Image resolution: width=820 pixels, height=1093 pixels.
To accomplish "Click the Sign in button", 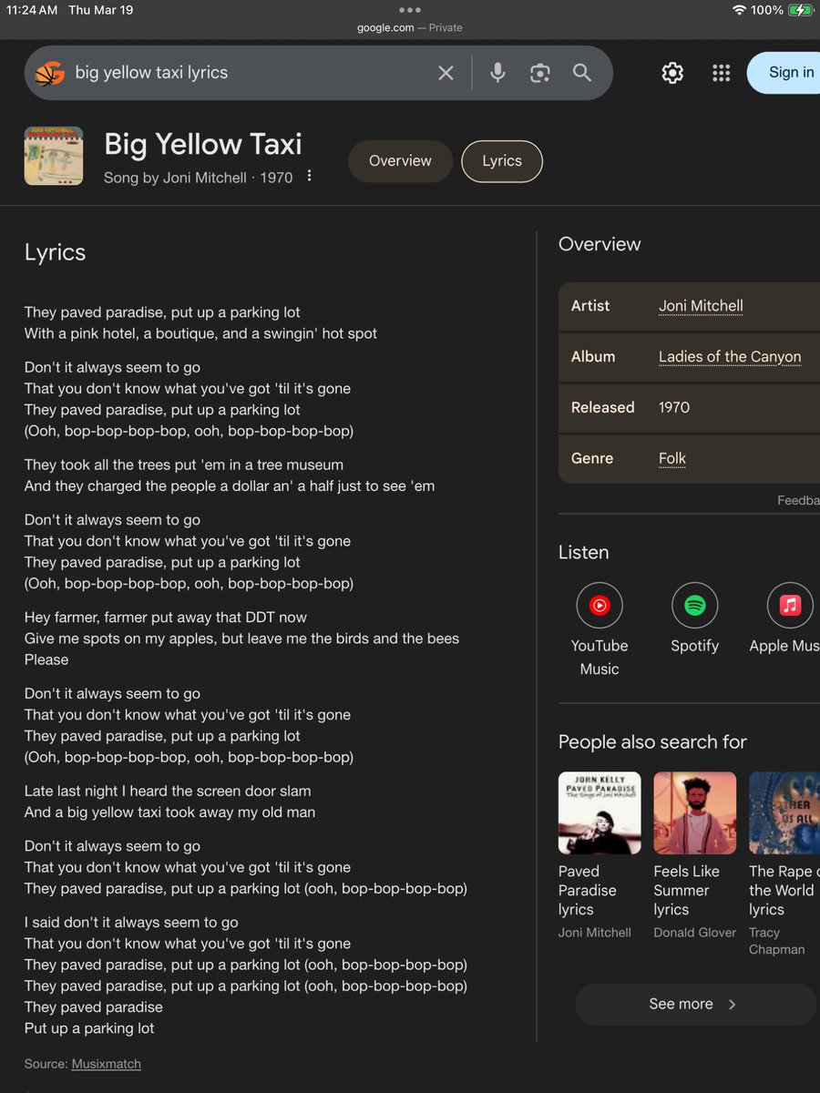I will tap(784, 73).
